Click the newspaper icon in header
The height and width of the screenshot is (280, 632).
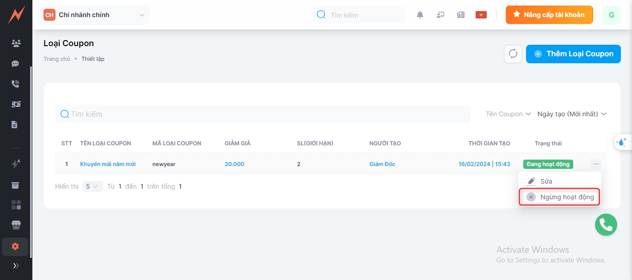pyautogui.click(x=461, y=15)
